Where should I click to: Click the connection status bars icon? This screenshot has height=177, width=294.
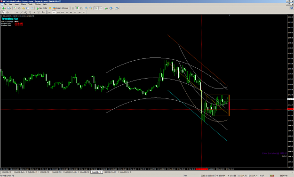272,176
